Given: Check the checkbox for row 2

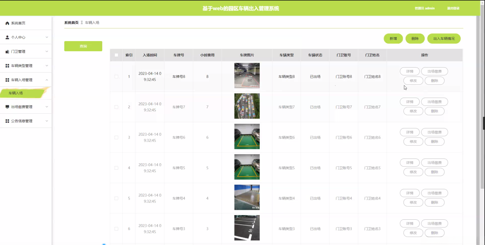Looking at the screenshot, I should (116, 107).
